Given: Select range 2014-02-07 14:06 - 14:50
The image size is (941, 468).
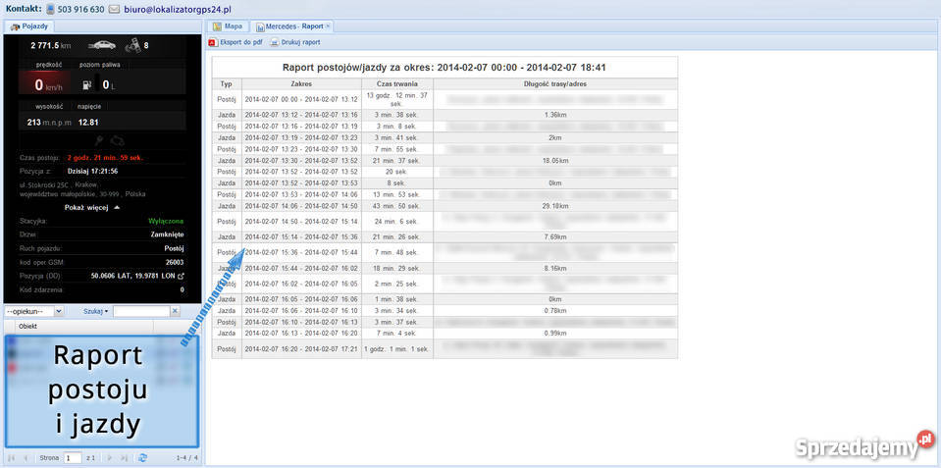Looking at the screenshot, I should coord(301,206).
